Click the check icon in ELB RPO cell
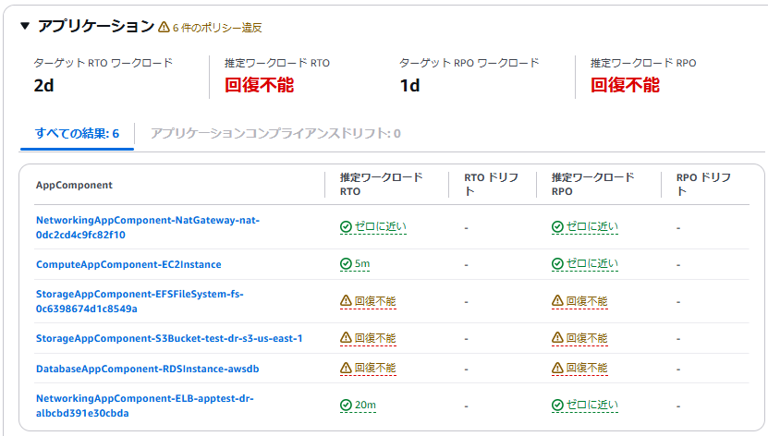The image size is (768, 436). [x=557, y=405]
